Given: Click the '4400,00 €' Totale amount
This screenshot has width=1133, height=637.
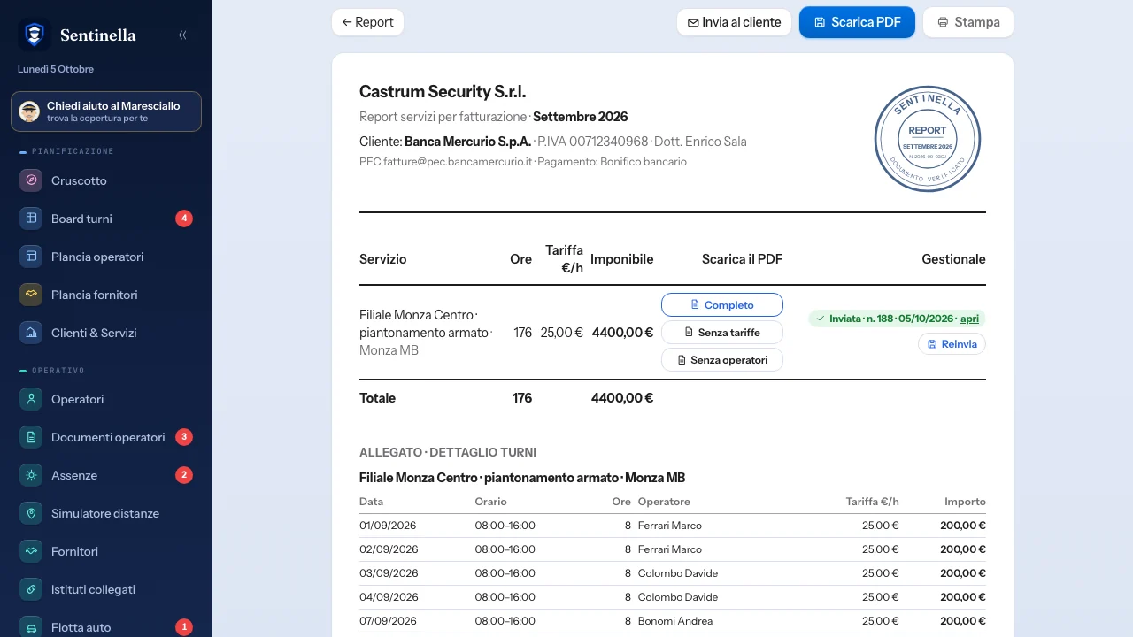Looking at the screenshot, I should [622, 398].
